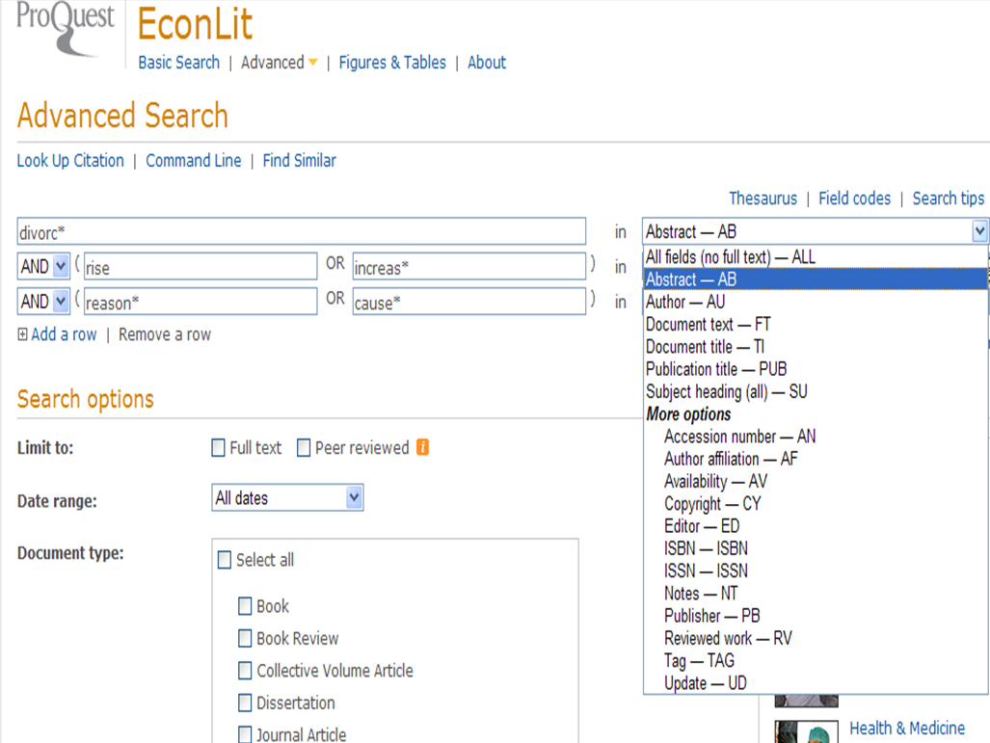The image size is (990, 743).
Task: Click the Peer reviewed info icon
Action: point(422,447)
